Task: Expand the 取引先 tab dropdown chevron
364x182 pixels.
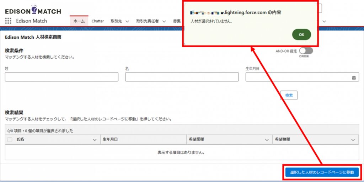Action: tap(127, 21)
